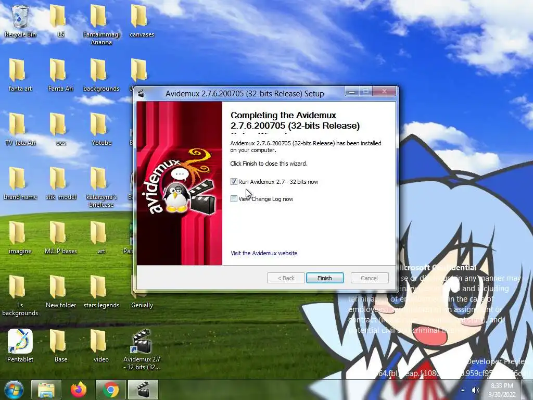Select the Base folder

pyautogui.click(x=60, y=346)
